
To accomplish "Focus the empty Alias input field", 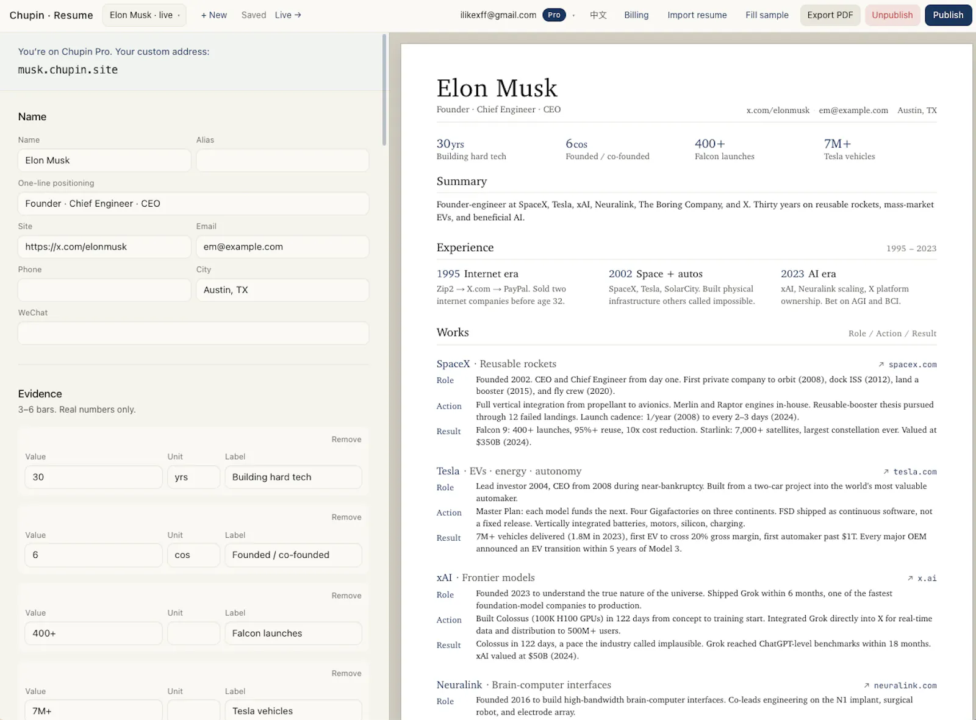I will [282, 160].
